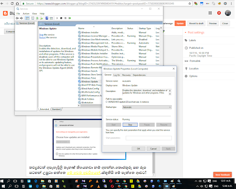Click 'Stop the service' link
This screenshot has width=236, height=189.
coord(41,35)
